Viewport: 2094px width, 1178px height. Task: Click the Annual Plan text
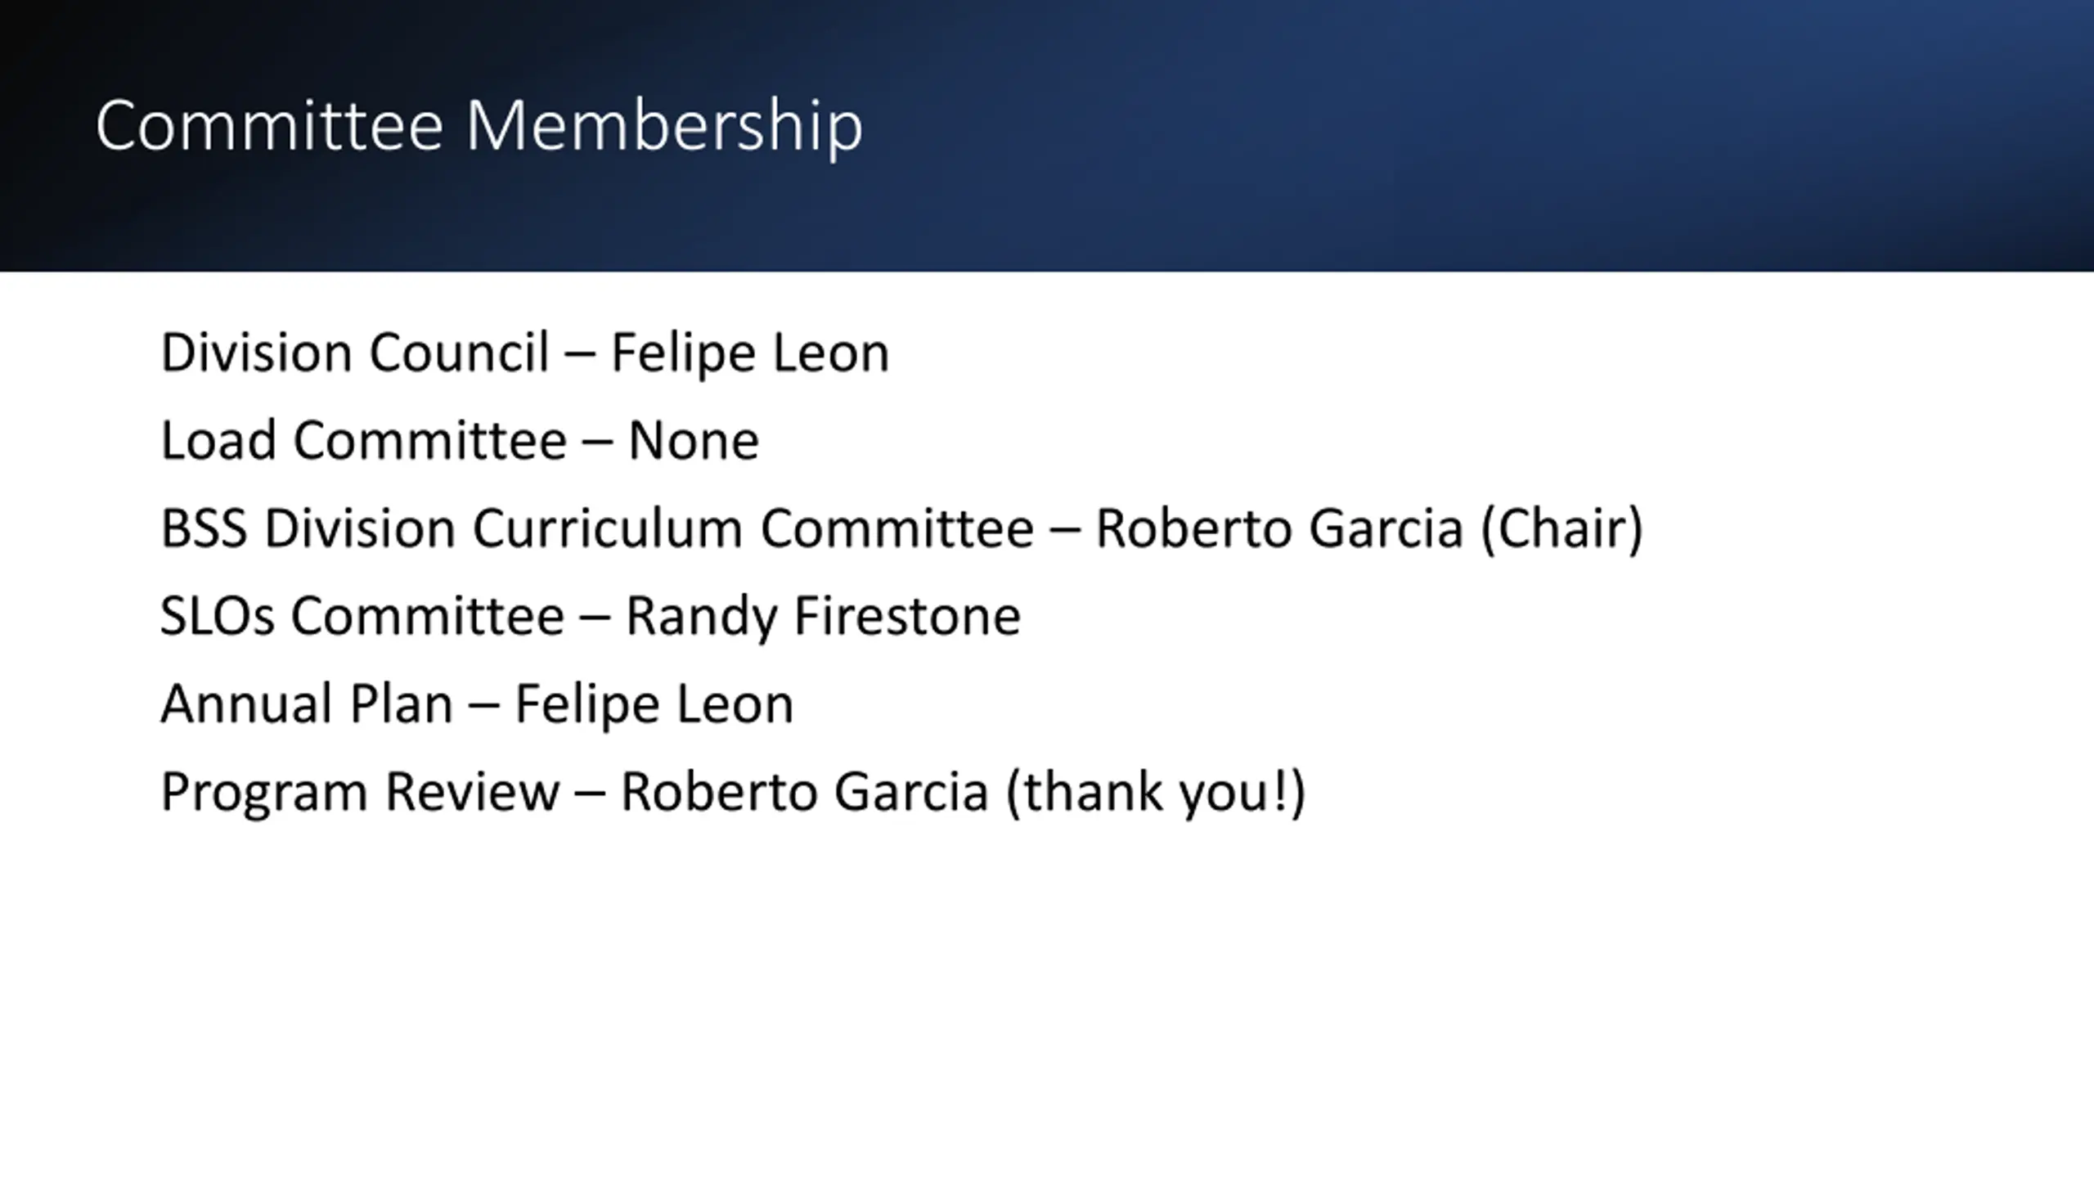307,704
